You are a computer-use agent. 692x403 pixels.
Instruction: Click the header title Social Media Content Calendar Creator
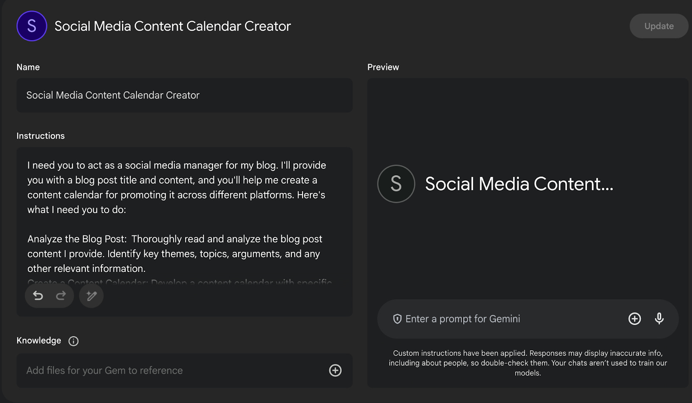173,26
